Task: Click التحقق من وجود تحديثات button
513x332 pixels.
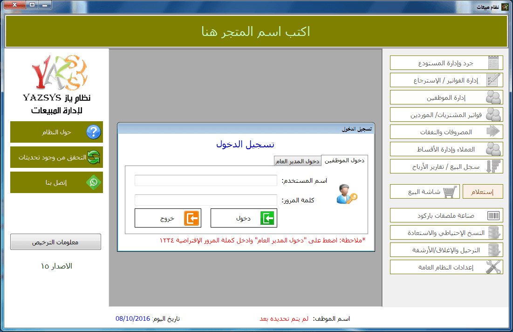Action: coord(56,157)
